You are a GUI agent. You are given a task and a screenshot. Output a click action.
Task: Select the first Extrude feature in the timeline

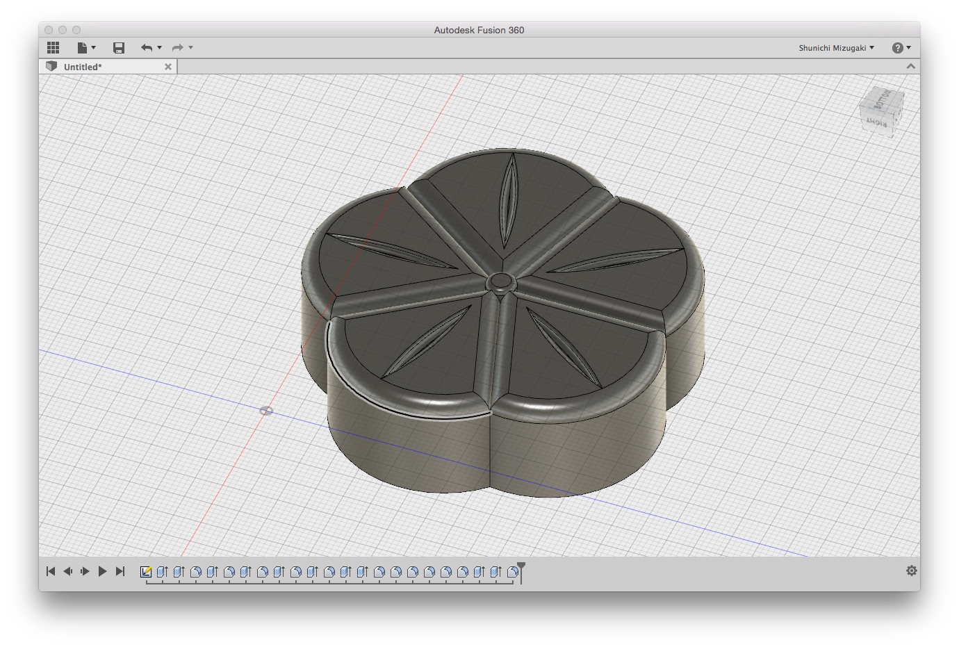pyautogui.click(x=163, y=572)
